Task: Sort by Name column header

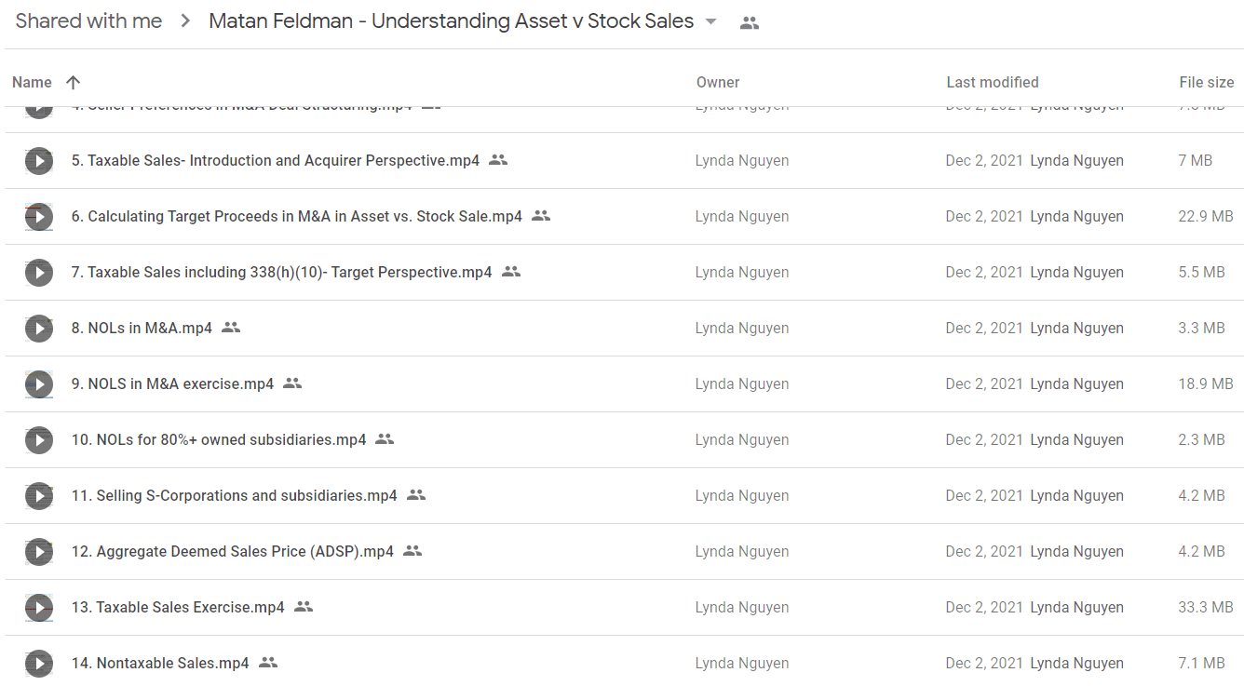Action: 32,82
